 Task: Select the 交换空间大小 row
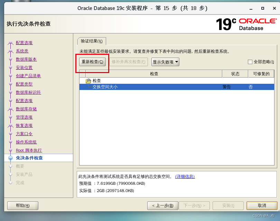point(177,87)
